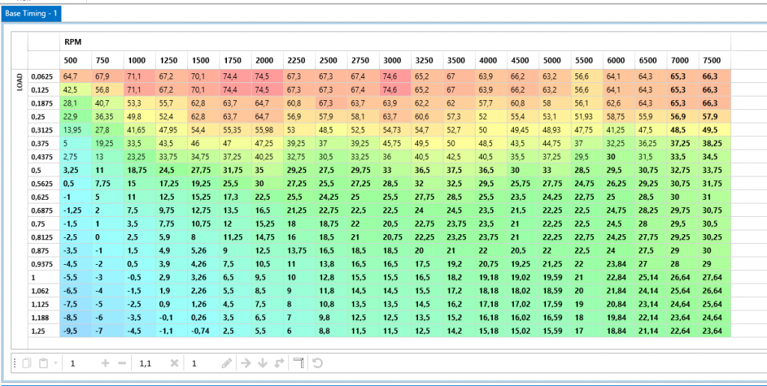Click the pencil icon to set value
Viewport: 767px width, 386px height.
(226, 364)
